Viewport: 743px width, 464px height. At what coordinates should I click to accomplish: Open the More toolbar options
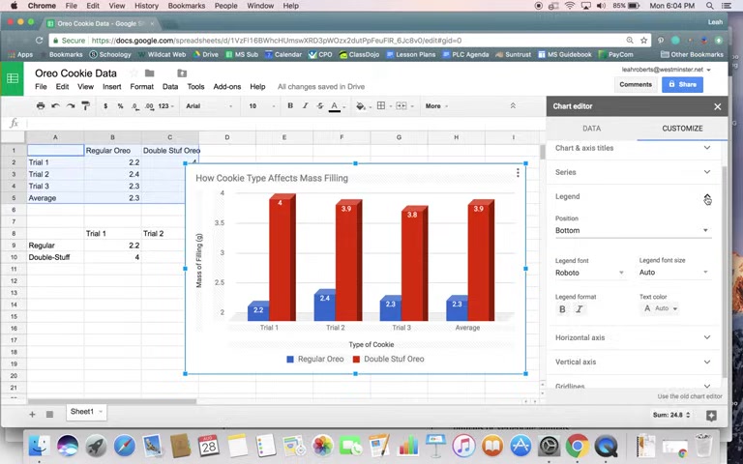point(436,106)
